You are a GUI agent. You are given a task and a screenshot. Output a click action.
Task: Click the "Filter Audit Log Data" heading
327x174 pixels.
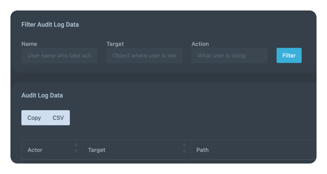coord(50,24)
